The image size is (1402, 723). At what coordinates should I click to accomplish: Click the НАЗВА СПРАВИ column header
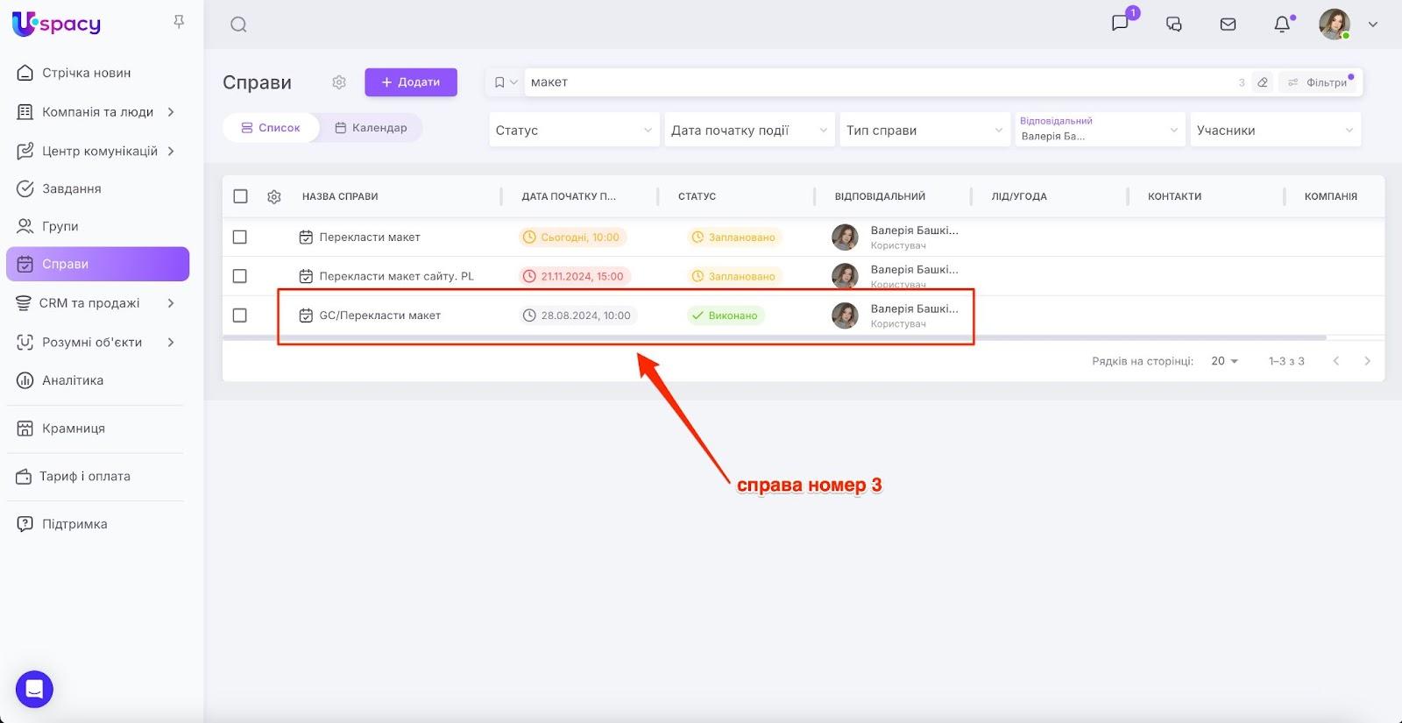(x=340, y=196)
